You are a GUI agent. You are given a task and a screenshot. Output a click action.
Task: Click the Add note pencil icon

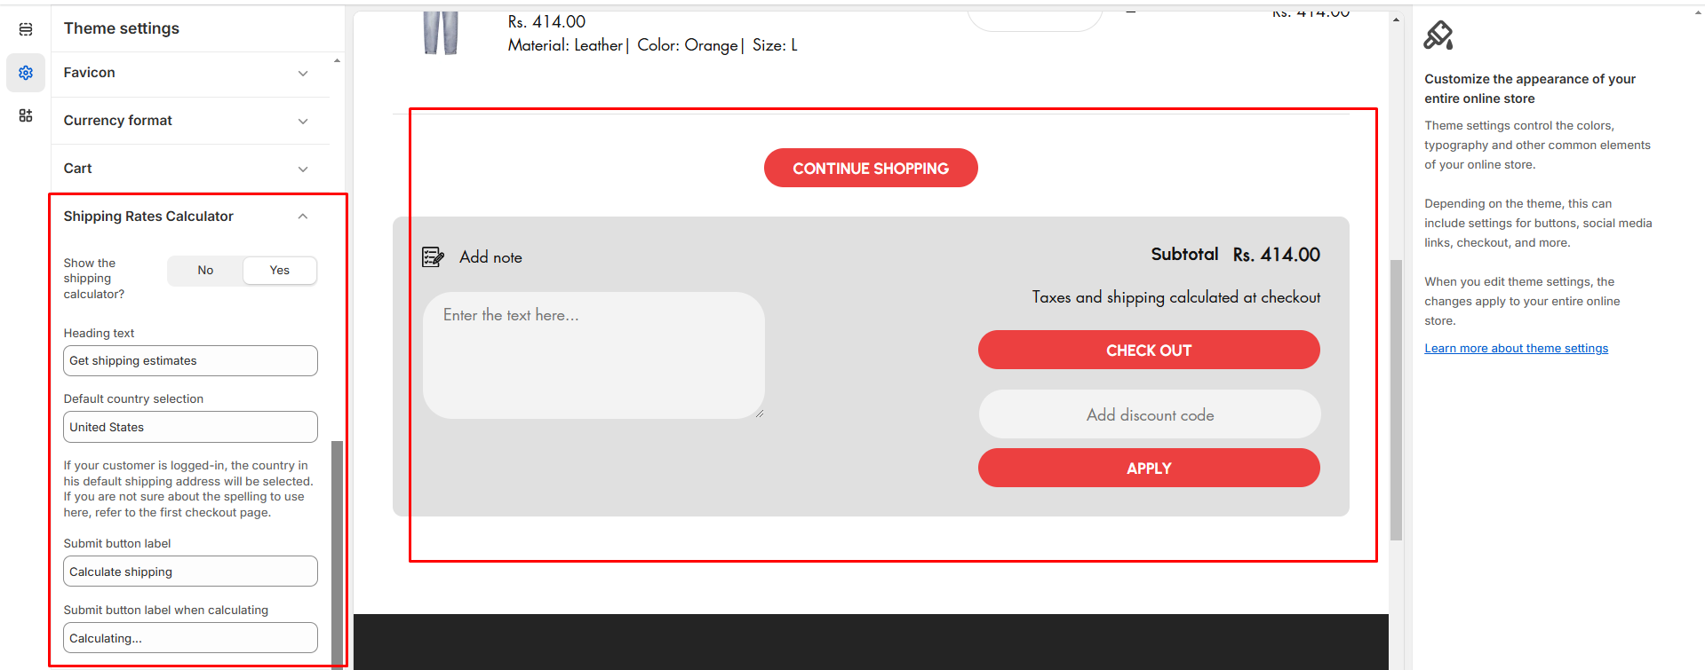(x=433, y=257)
